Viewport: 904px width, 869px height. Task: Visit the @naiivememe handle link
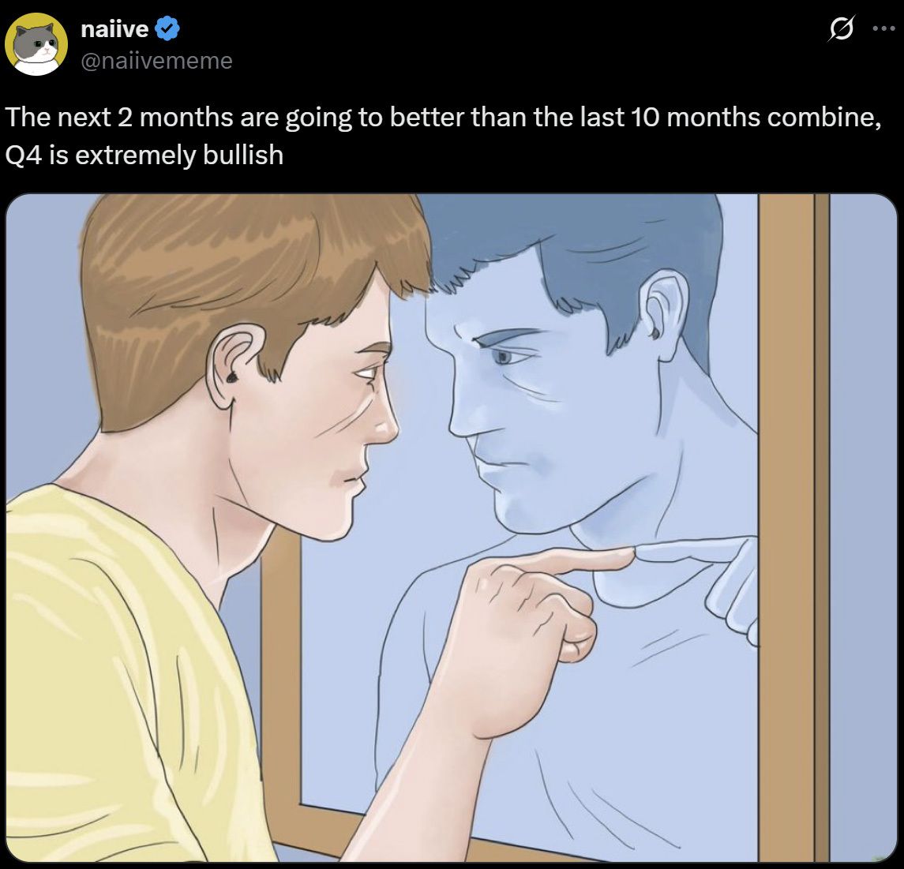click(157, 60)
